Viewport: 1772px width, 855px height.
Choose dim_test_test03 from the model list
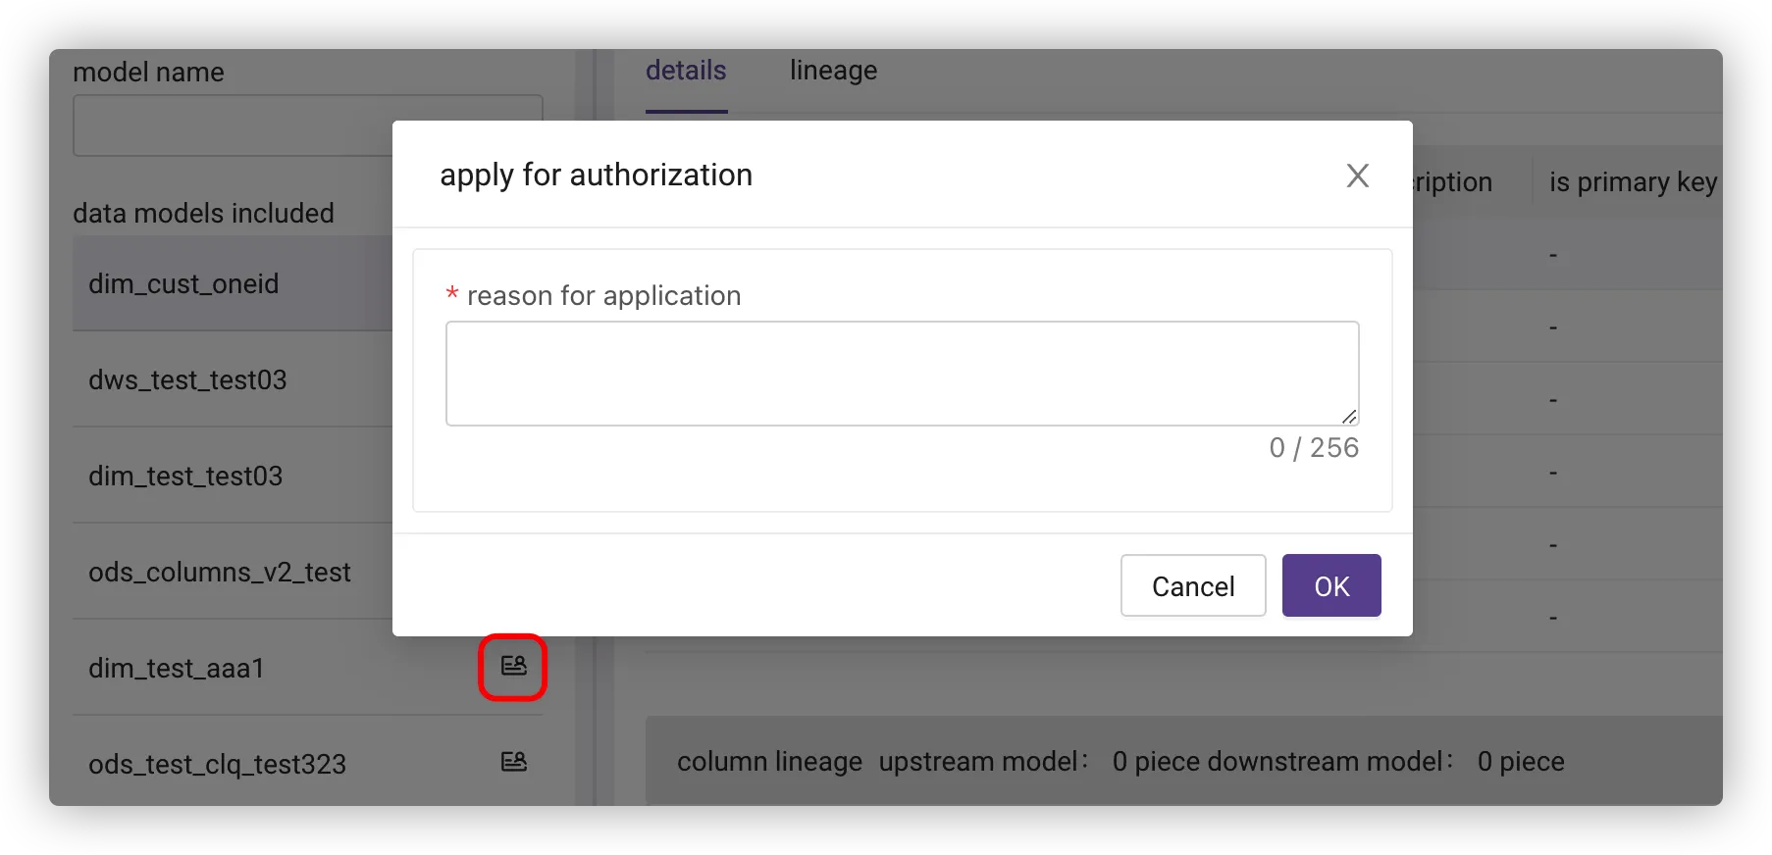(x=185, y=477)
